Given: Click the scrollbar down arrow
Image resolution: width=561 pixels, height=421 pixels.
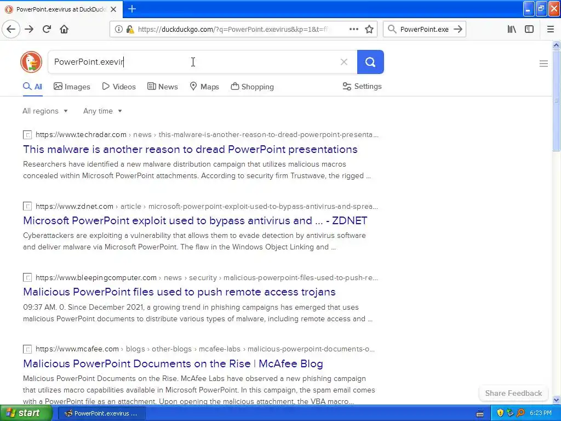Looking at the screenshot, I should point(556,400).
